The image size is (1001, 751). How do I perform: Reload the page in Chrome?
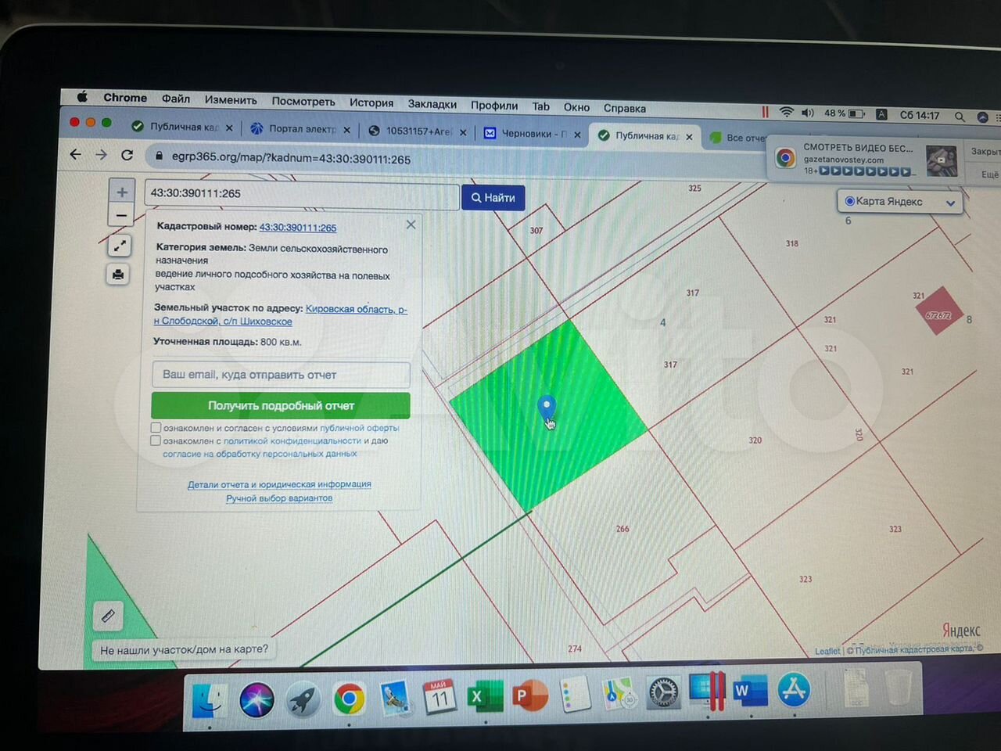(127, 156)
